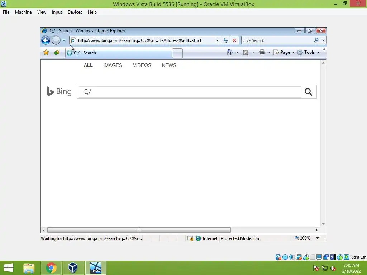Click the Home page icon
The height and width of the screenshot is (275, 367).
(230, 52)
